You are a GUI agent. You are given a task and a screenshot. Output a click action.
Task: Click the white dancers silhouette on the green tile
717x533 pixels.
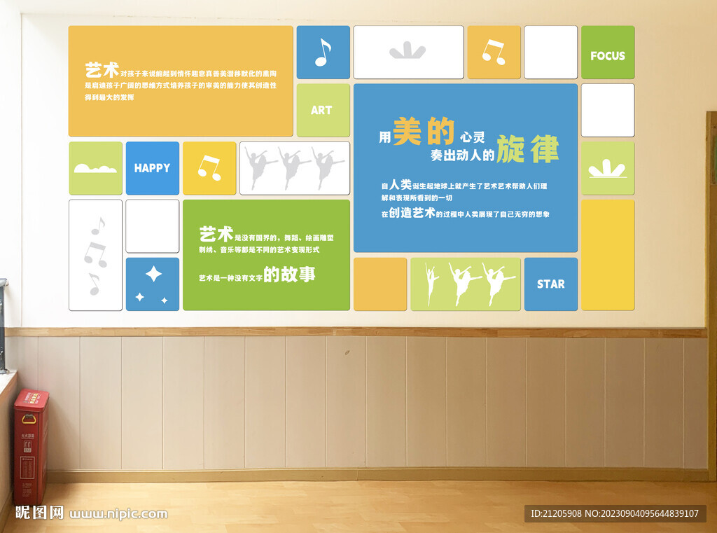coord(470,284)
